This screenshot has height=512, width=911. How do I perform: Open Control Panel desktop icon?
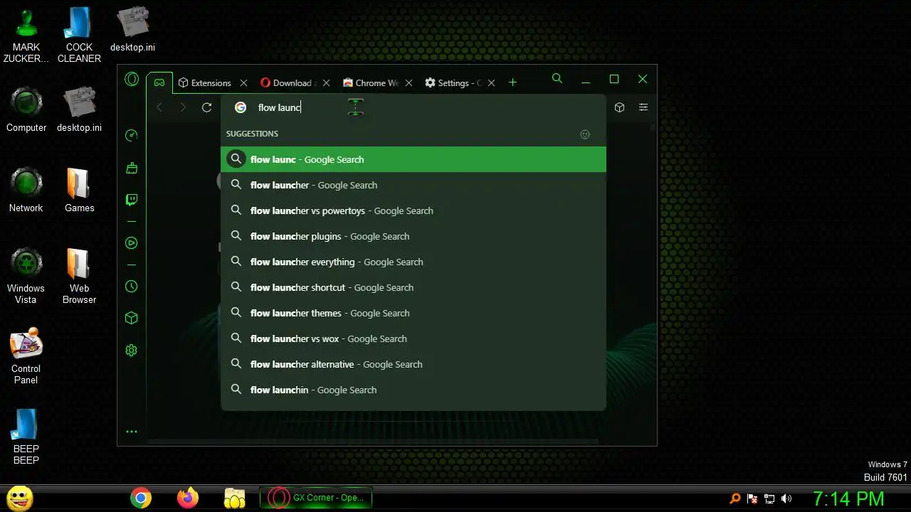coord(26,356)
